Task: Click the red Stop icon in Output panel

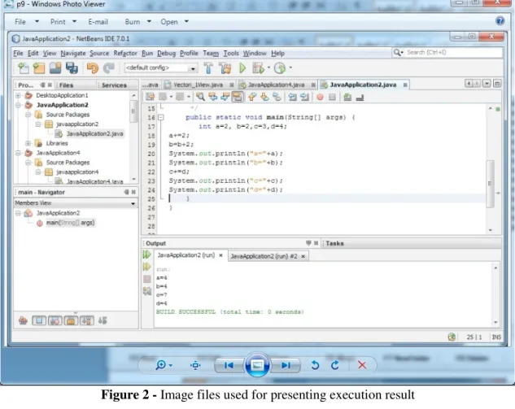Action: (146, 279)
